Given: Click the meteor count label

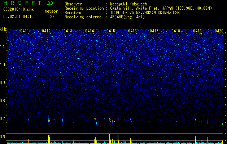Looking at the screenshot, I should coord(51,11).
